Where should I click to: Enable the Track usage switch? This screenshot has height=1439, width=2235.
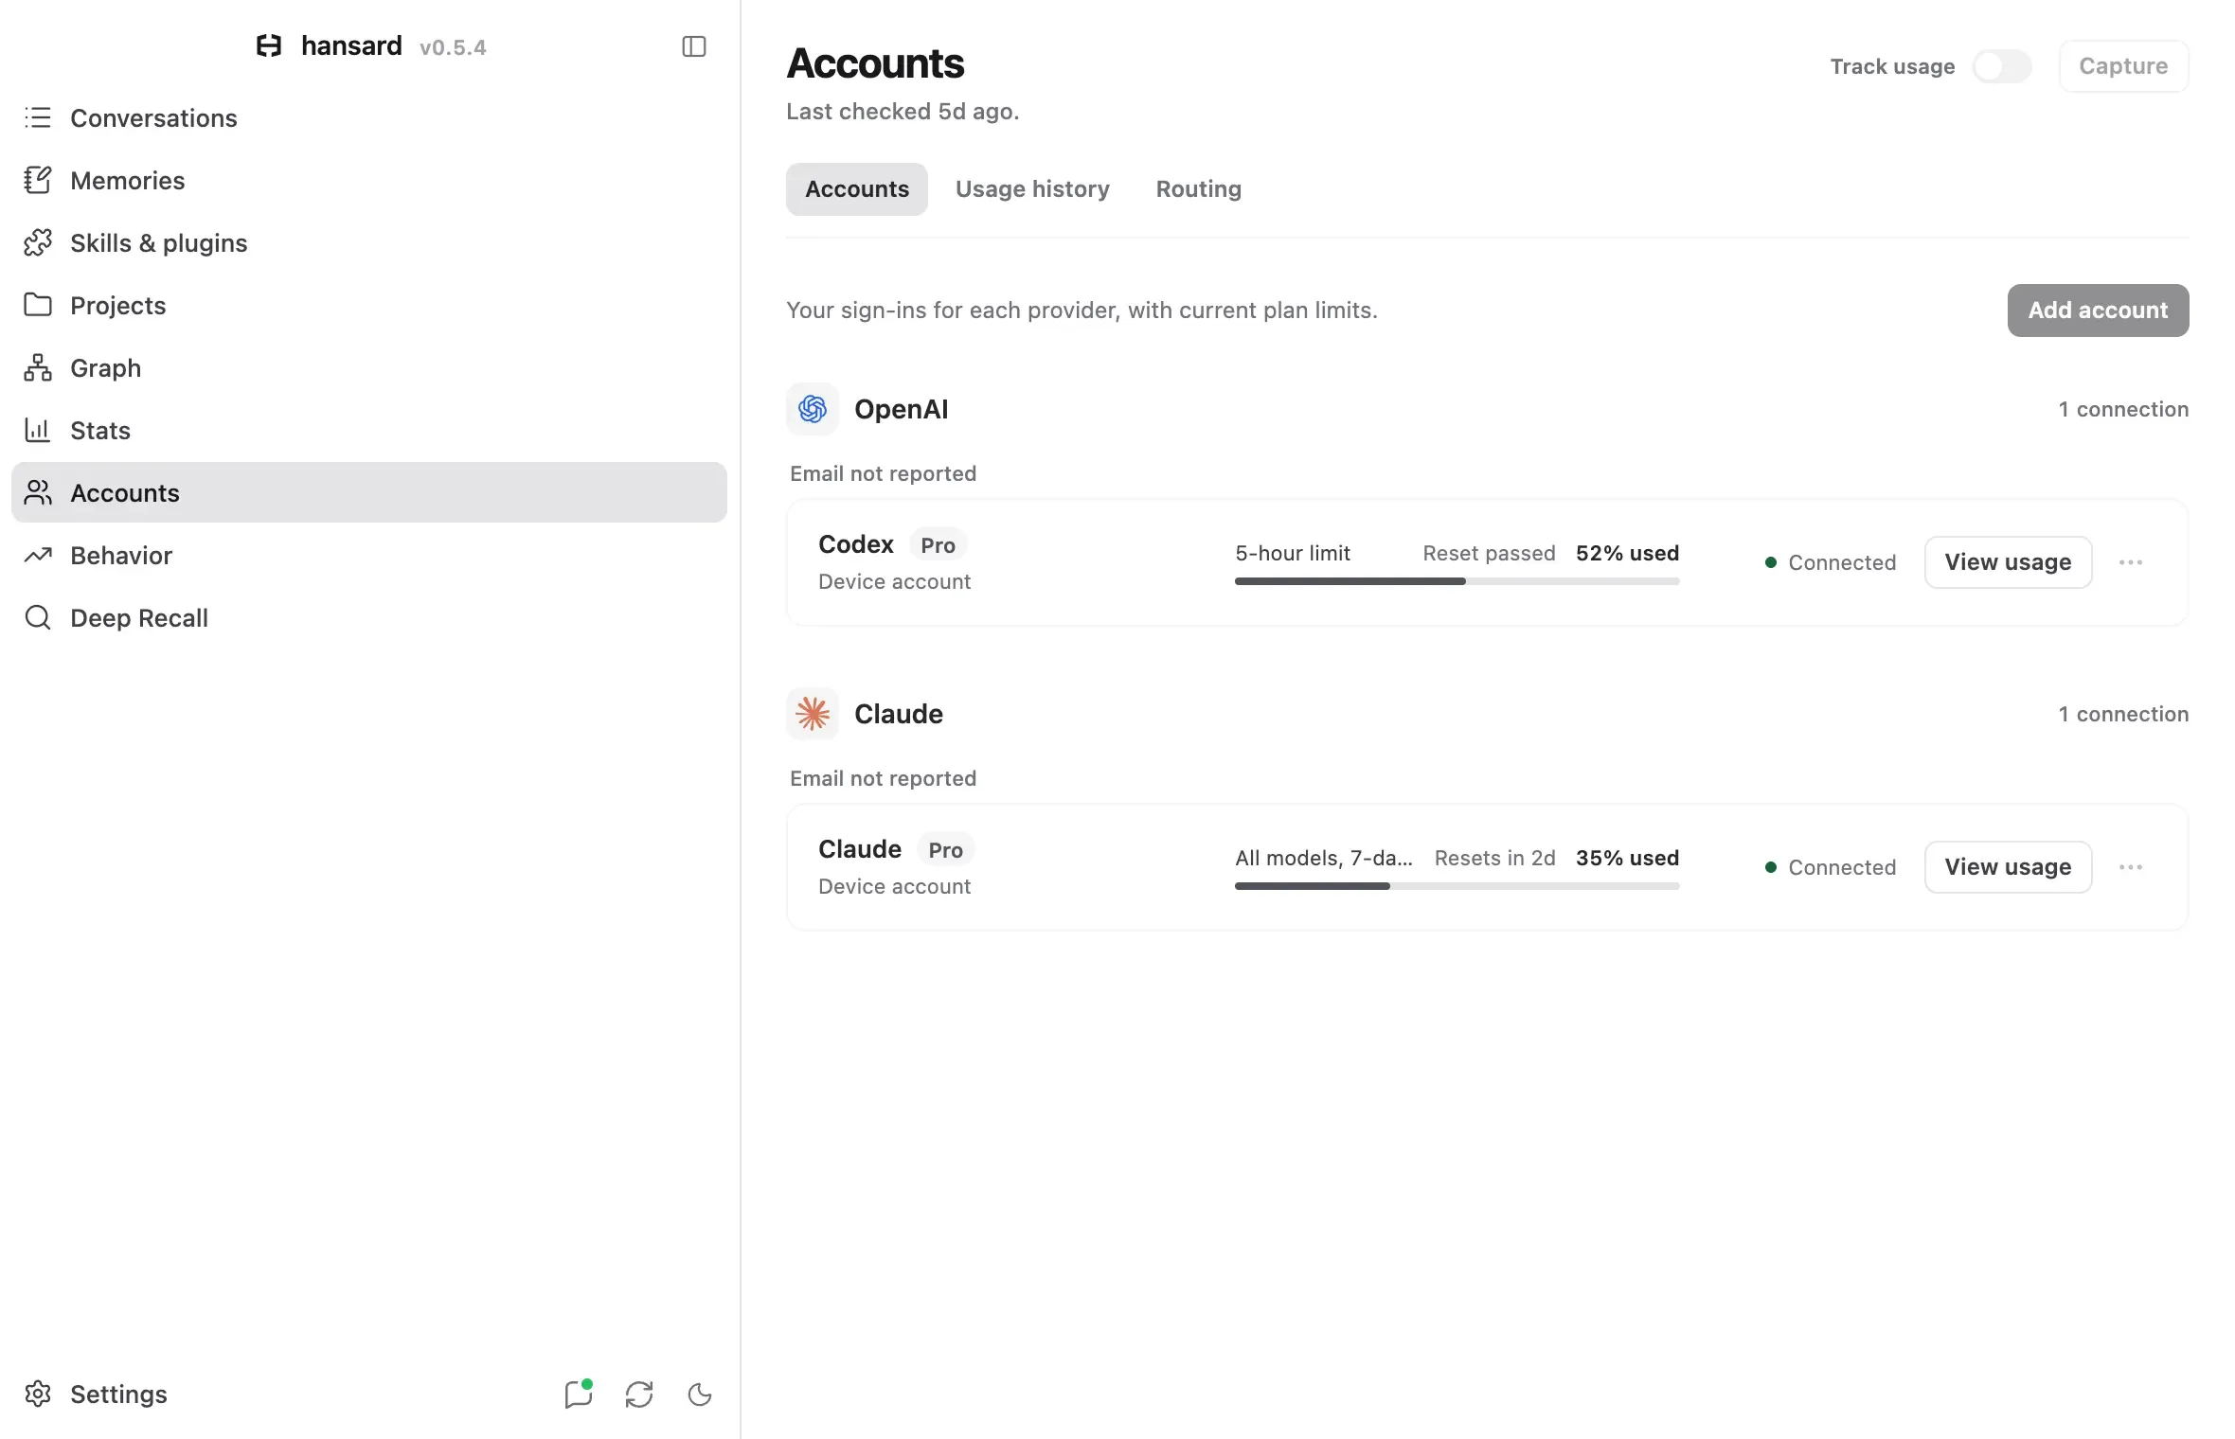[2002, 66]
